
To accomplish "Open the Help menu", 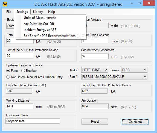I will click(51, 12).
